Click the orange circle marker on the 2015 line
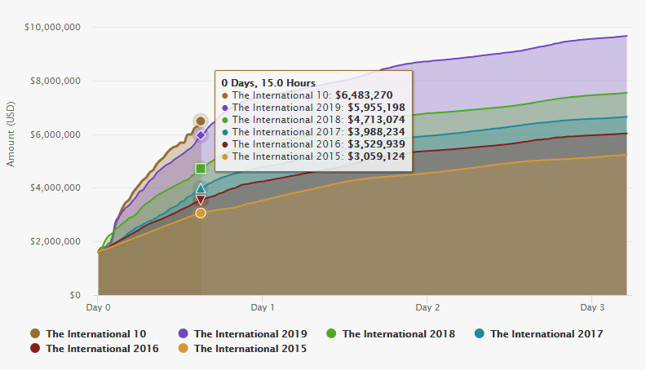 pos(201,214)
